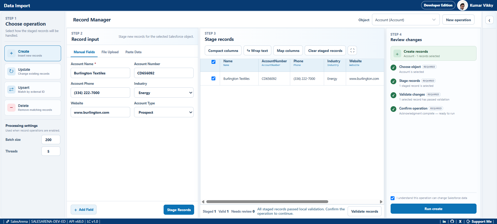Click the Validate records button
The width and height of the screenshot is (497, 224).
[x=364, y=211]
